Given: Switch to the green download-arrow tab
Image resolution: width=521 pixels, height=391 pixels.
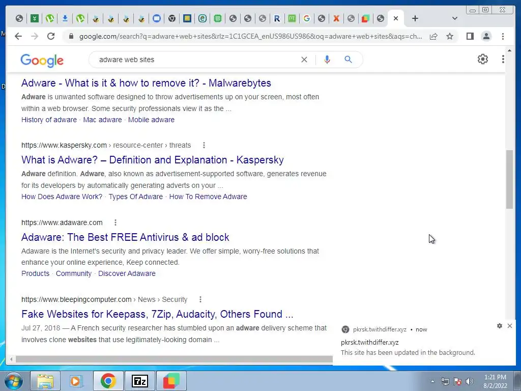Looking at the screenshot, I should pos(35,18).
